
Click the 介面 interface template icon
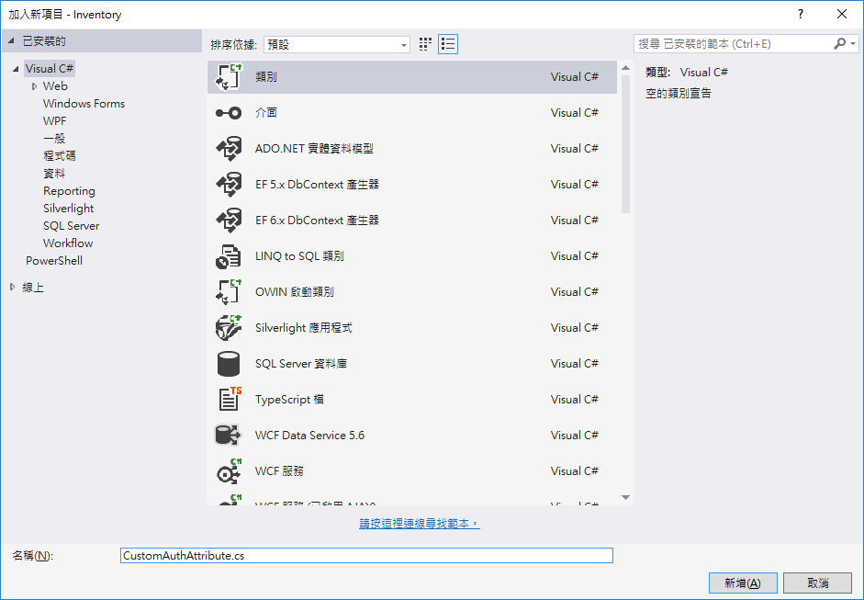point(229,113)
